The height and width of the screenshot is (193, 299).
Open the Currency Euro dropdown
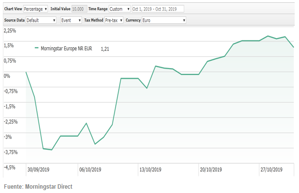point(164,20)
